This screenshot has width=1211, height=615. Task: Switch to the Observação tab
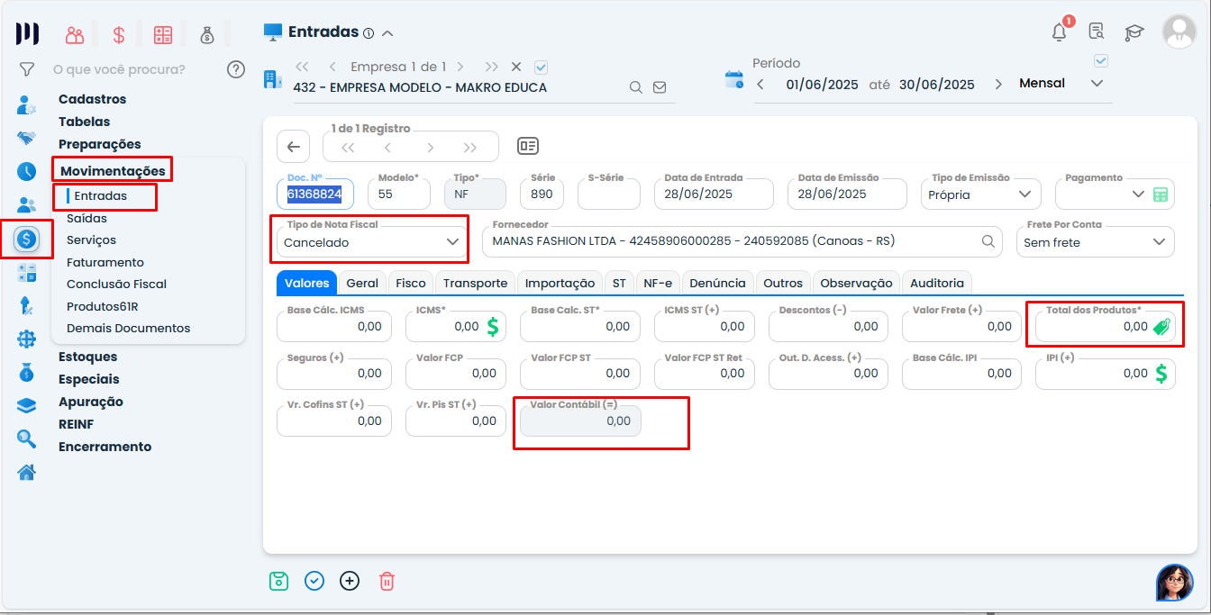tap(856, 283)
